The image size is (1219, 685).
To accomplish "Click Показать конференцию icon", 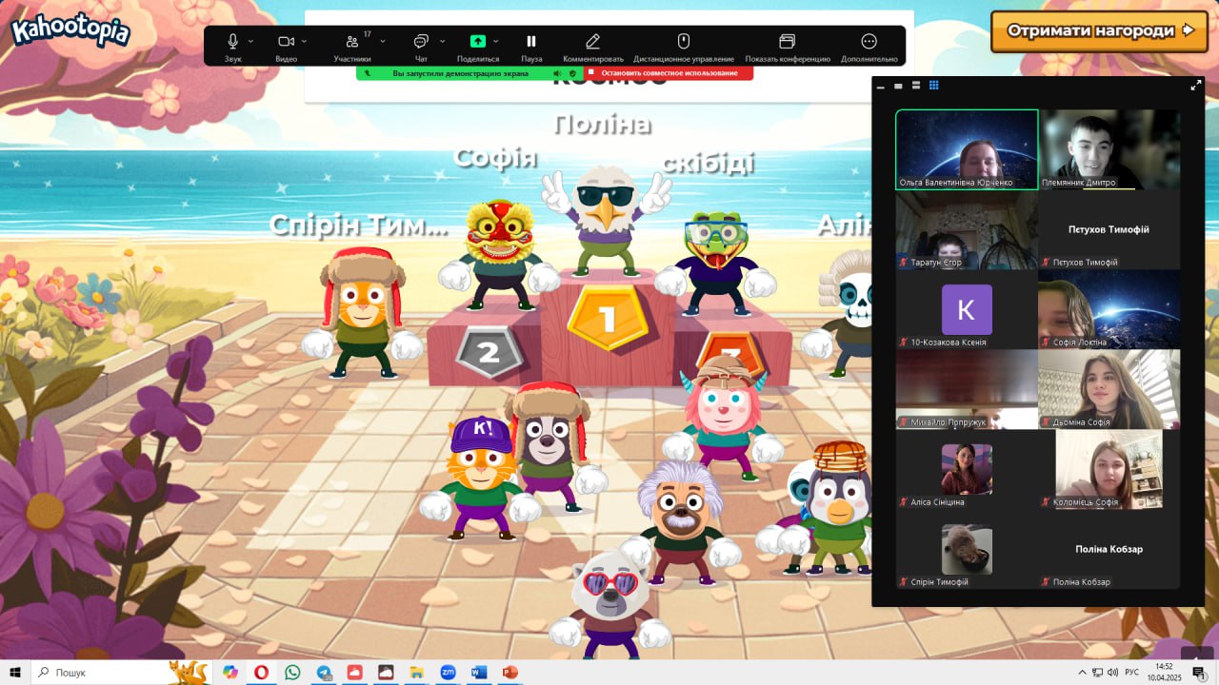I will (787, 42).
